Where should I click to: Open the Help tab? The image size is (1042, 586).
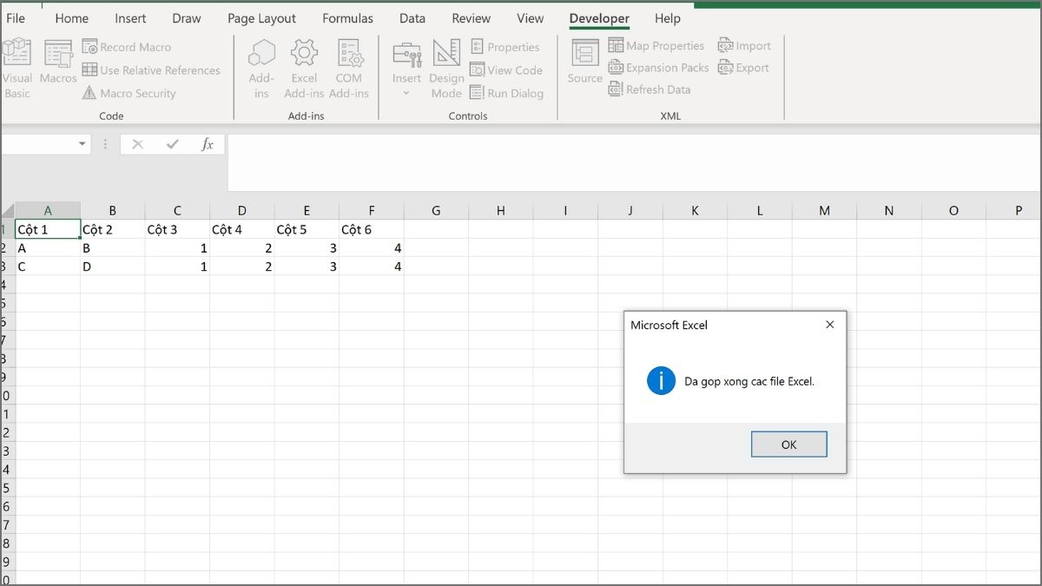pos(668,18)
